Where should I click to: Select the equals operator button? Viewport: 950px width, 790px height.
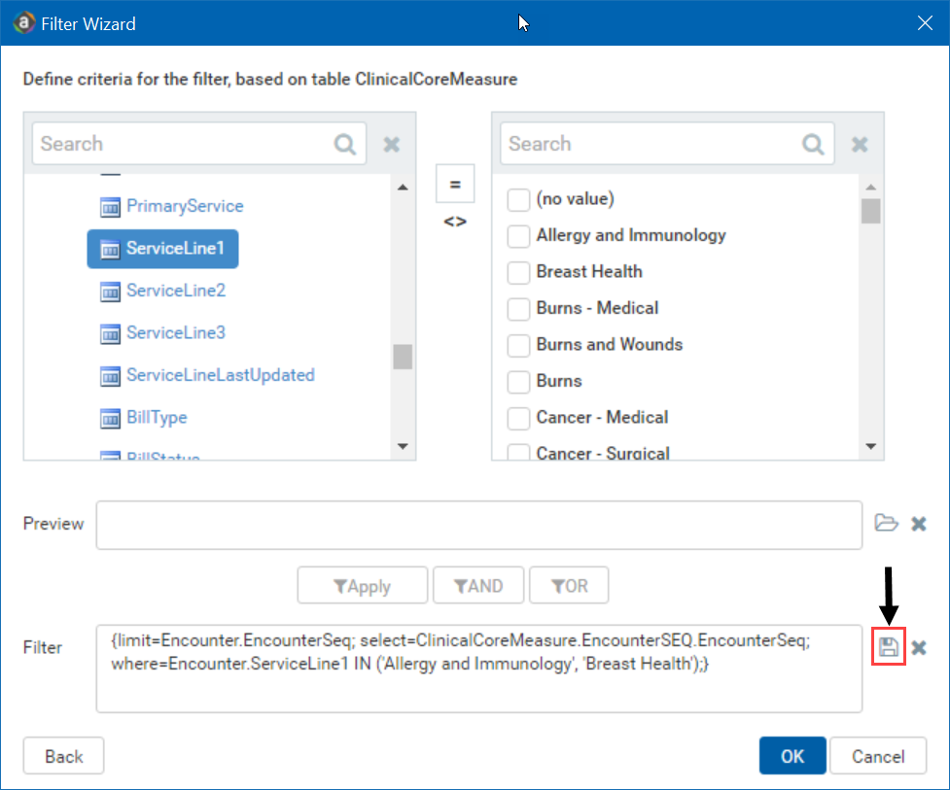point(455,185)
